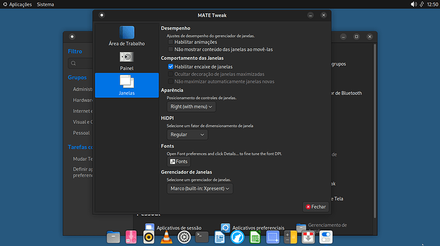Select the Janelas section in sidebar
The image size is (440, 246).
127,85
